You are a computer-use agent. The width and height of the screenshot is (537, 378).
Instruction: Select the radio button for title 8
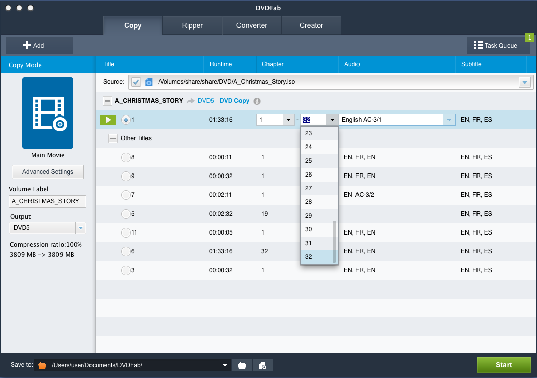126,157
